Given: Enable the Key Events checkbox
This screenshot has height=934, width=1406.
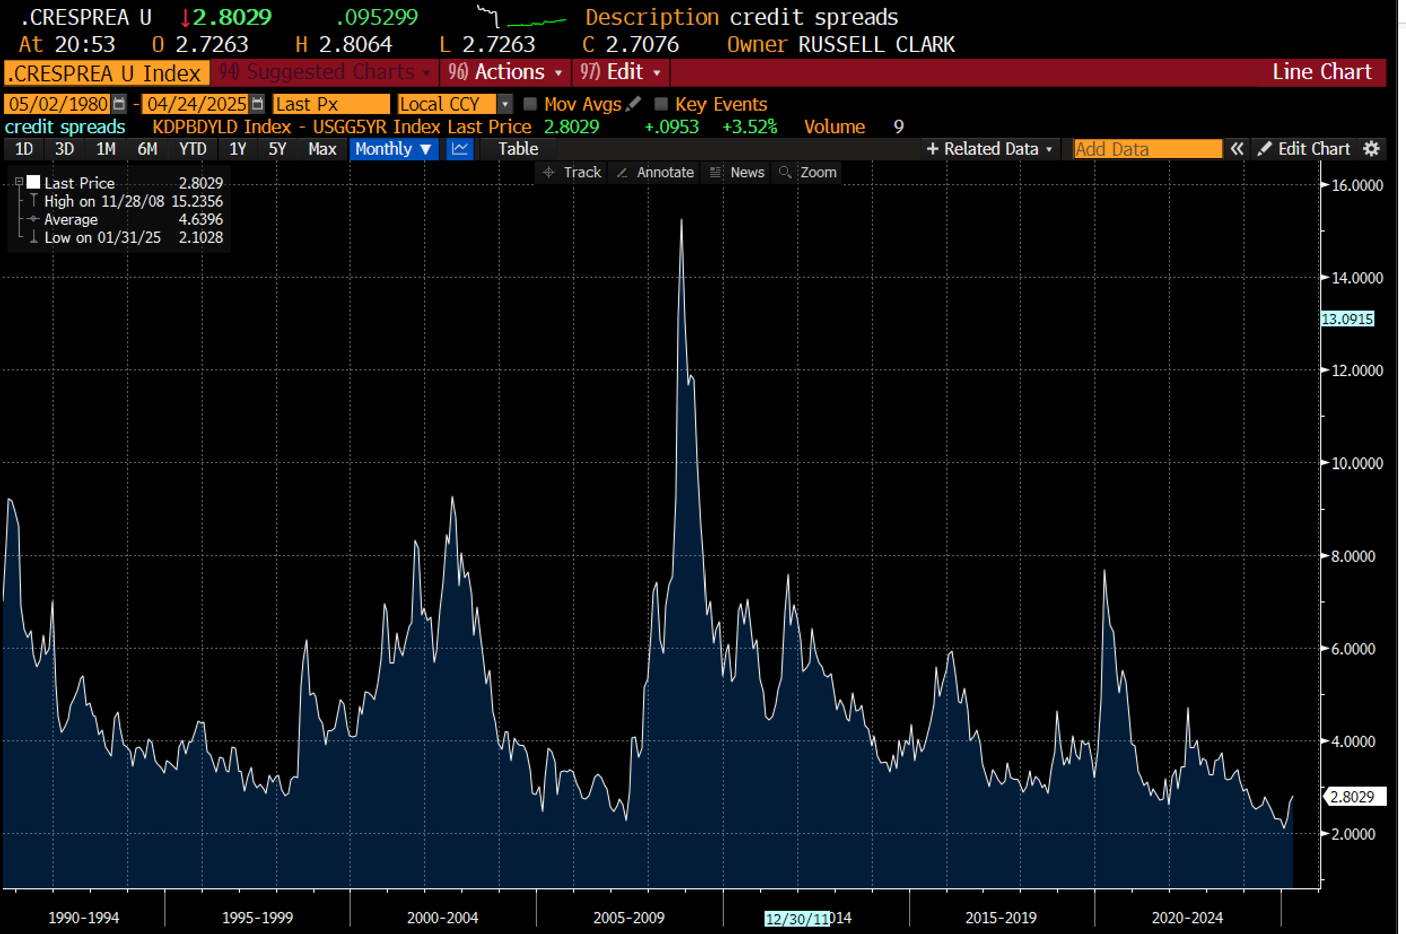Looking at the screenshot, I should [661, 104].
